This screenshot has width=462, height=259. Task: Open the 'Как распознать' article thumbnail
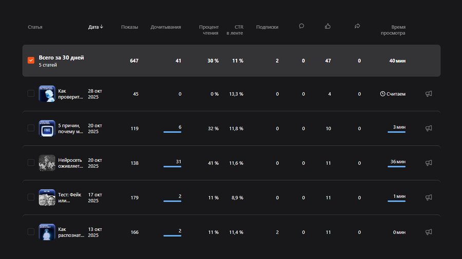tap(47, 232)
